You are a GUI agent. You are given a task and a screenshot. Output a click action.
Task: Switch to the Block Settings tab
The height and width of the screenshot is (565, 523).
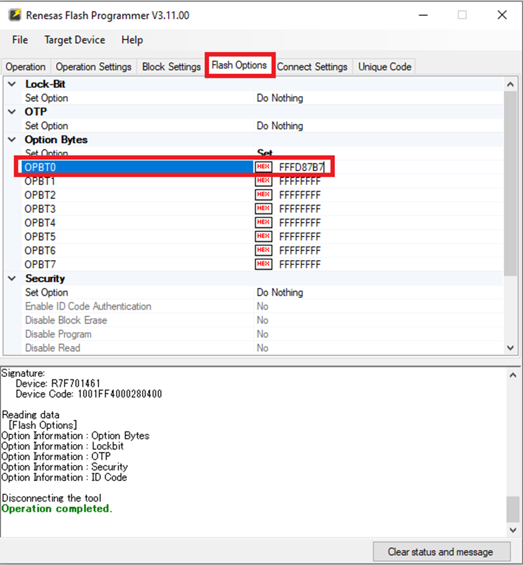point(171,67)
